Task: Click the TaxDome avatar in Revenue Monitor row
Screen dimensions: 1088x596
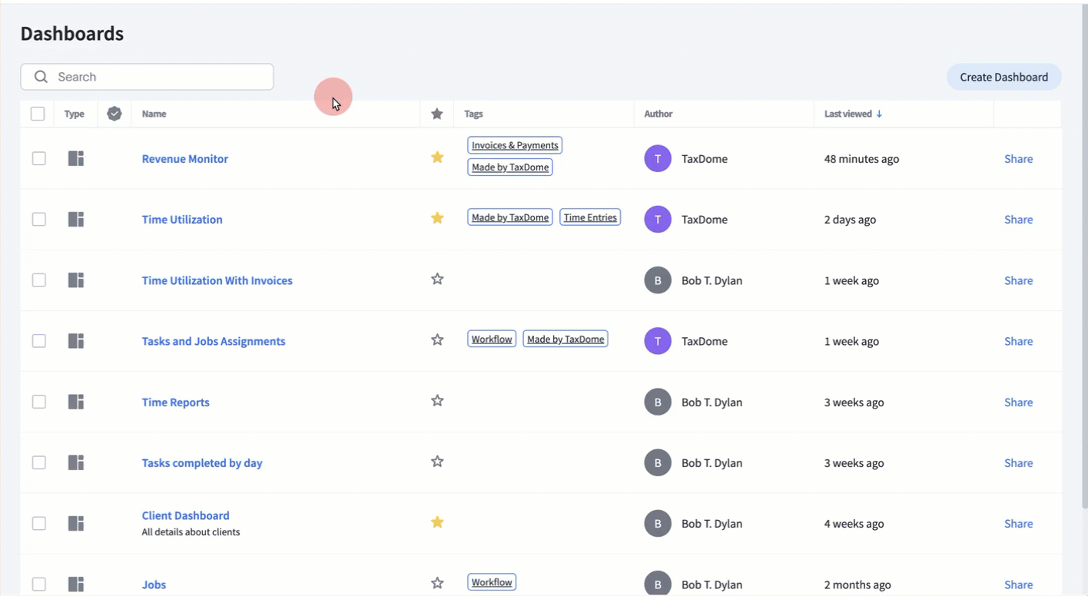Action: (x=657, y=159)
